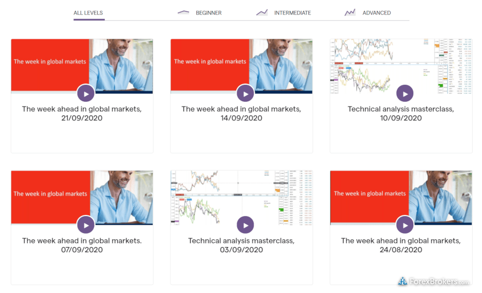Play Technical analysis masterclass 03/09/2020 video
Screen dimensions: 482x293
[x=245, y=225]
